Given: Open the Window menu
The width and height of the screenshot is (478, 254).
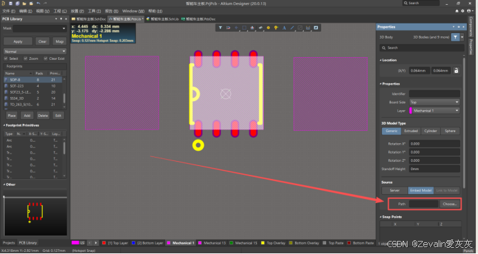Looking at the screenshot, I should click(x=133, y=11).
